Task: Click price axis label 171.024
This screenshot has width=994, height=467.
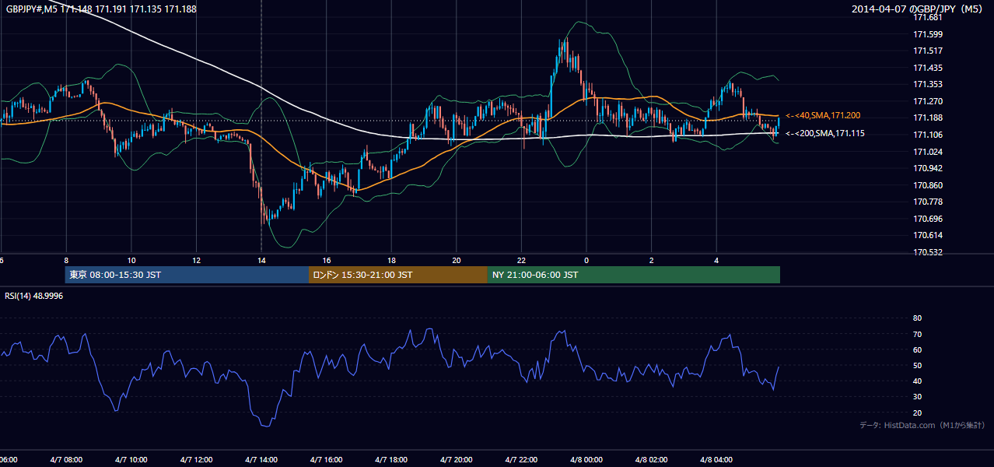Action: pos(929,152)
